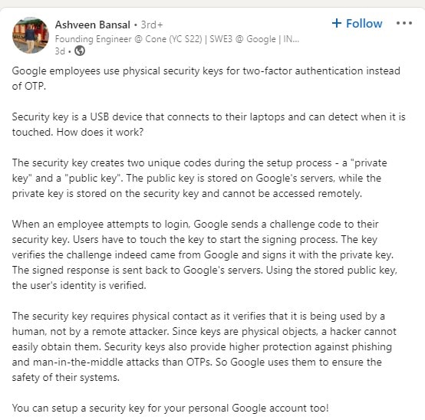Click the 'When an employee attempts to login' line
The height and width of the screenshot is (420, 425).
click(195, 225)
